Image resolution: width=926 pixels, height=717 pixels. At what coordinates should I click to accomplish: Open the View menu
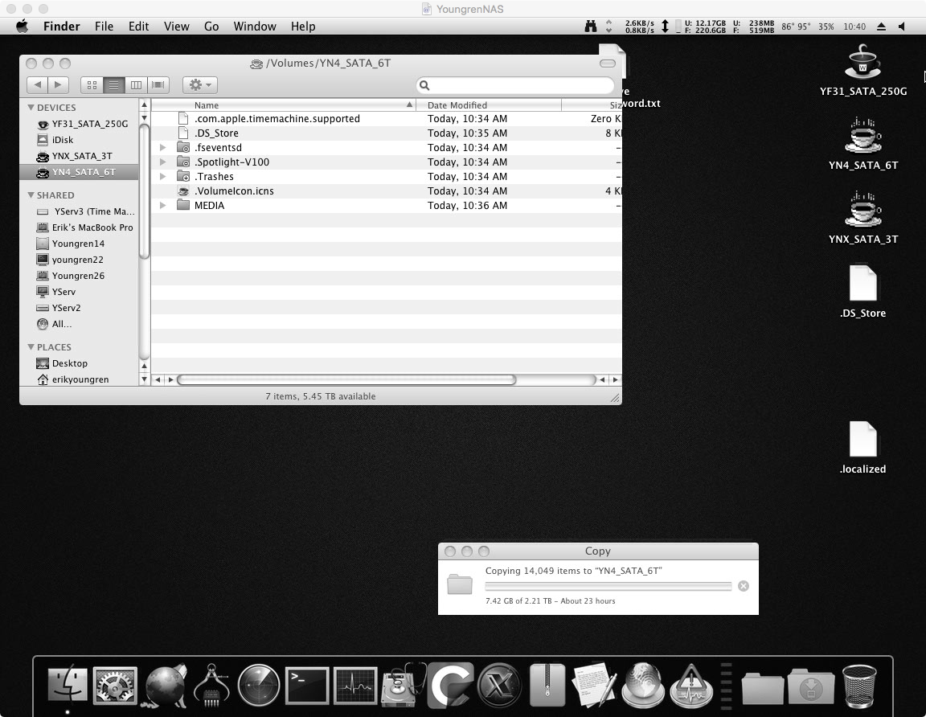point(176,26)
